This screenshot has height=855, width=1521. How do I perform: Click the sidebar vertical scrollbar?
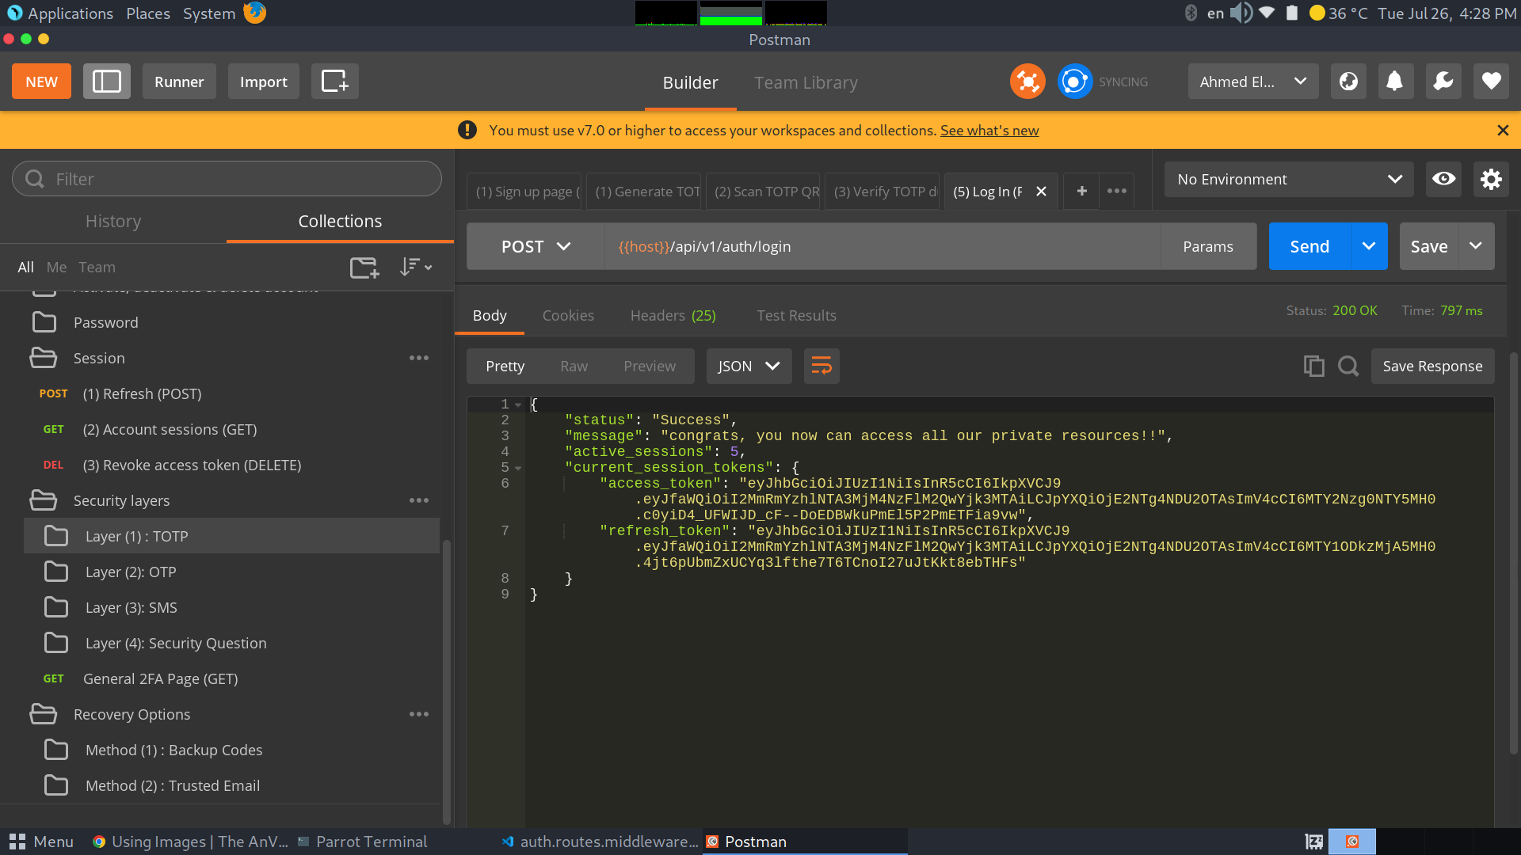(x=447, y=681)
